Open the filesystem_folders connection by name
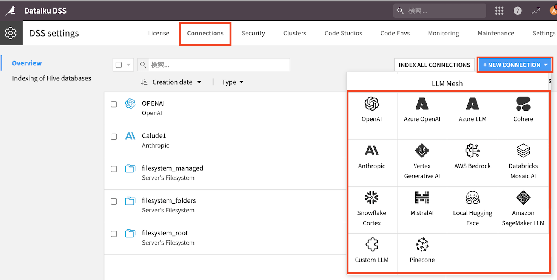The image size is (557, 280). coord(169,201)
